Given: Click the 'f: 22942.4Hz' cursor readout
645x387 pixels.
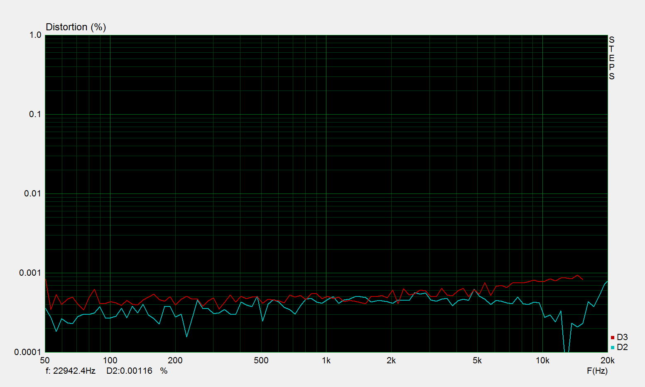Looking at the screenshot, I should click(70, 371).
